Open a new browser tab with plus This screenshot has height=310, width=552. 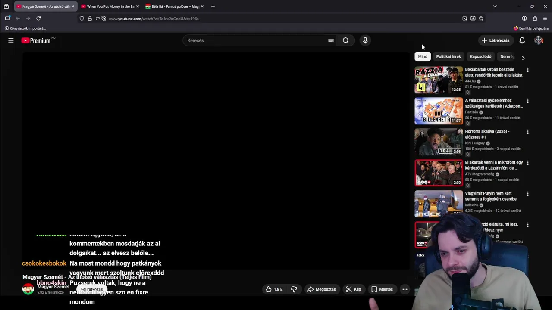click(x=213, y=6)
